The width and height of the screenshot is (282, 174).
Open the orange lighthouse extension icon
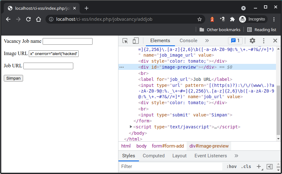(x=212, y=19)
